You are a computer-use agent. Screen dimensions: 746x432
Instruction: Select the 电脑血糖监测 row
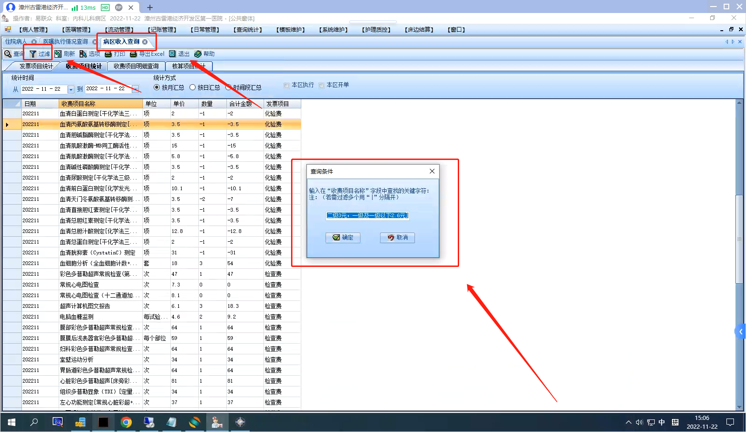coord(152,317)
